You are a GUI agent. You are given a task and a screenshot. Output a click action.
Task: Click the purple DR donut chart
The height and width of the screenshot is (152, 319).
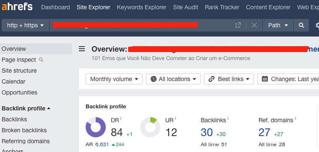point(96,127)
